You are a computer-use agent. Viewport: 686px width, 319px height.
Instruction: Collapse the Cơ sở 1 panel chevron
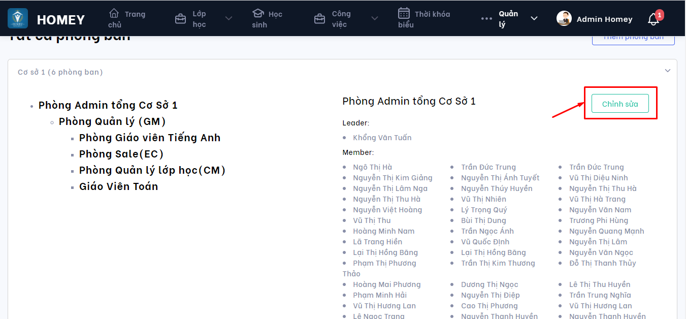tap(668, 71)
